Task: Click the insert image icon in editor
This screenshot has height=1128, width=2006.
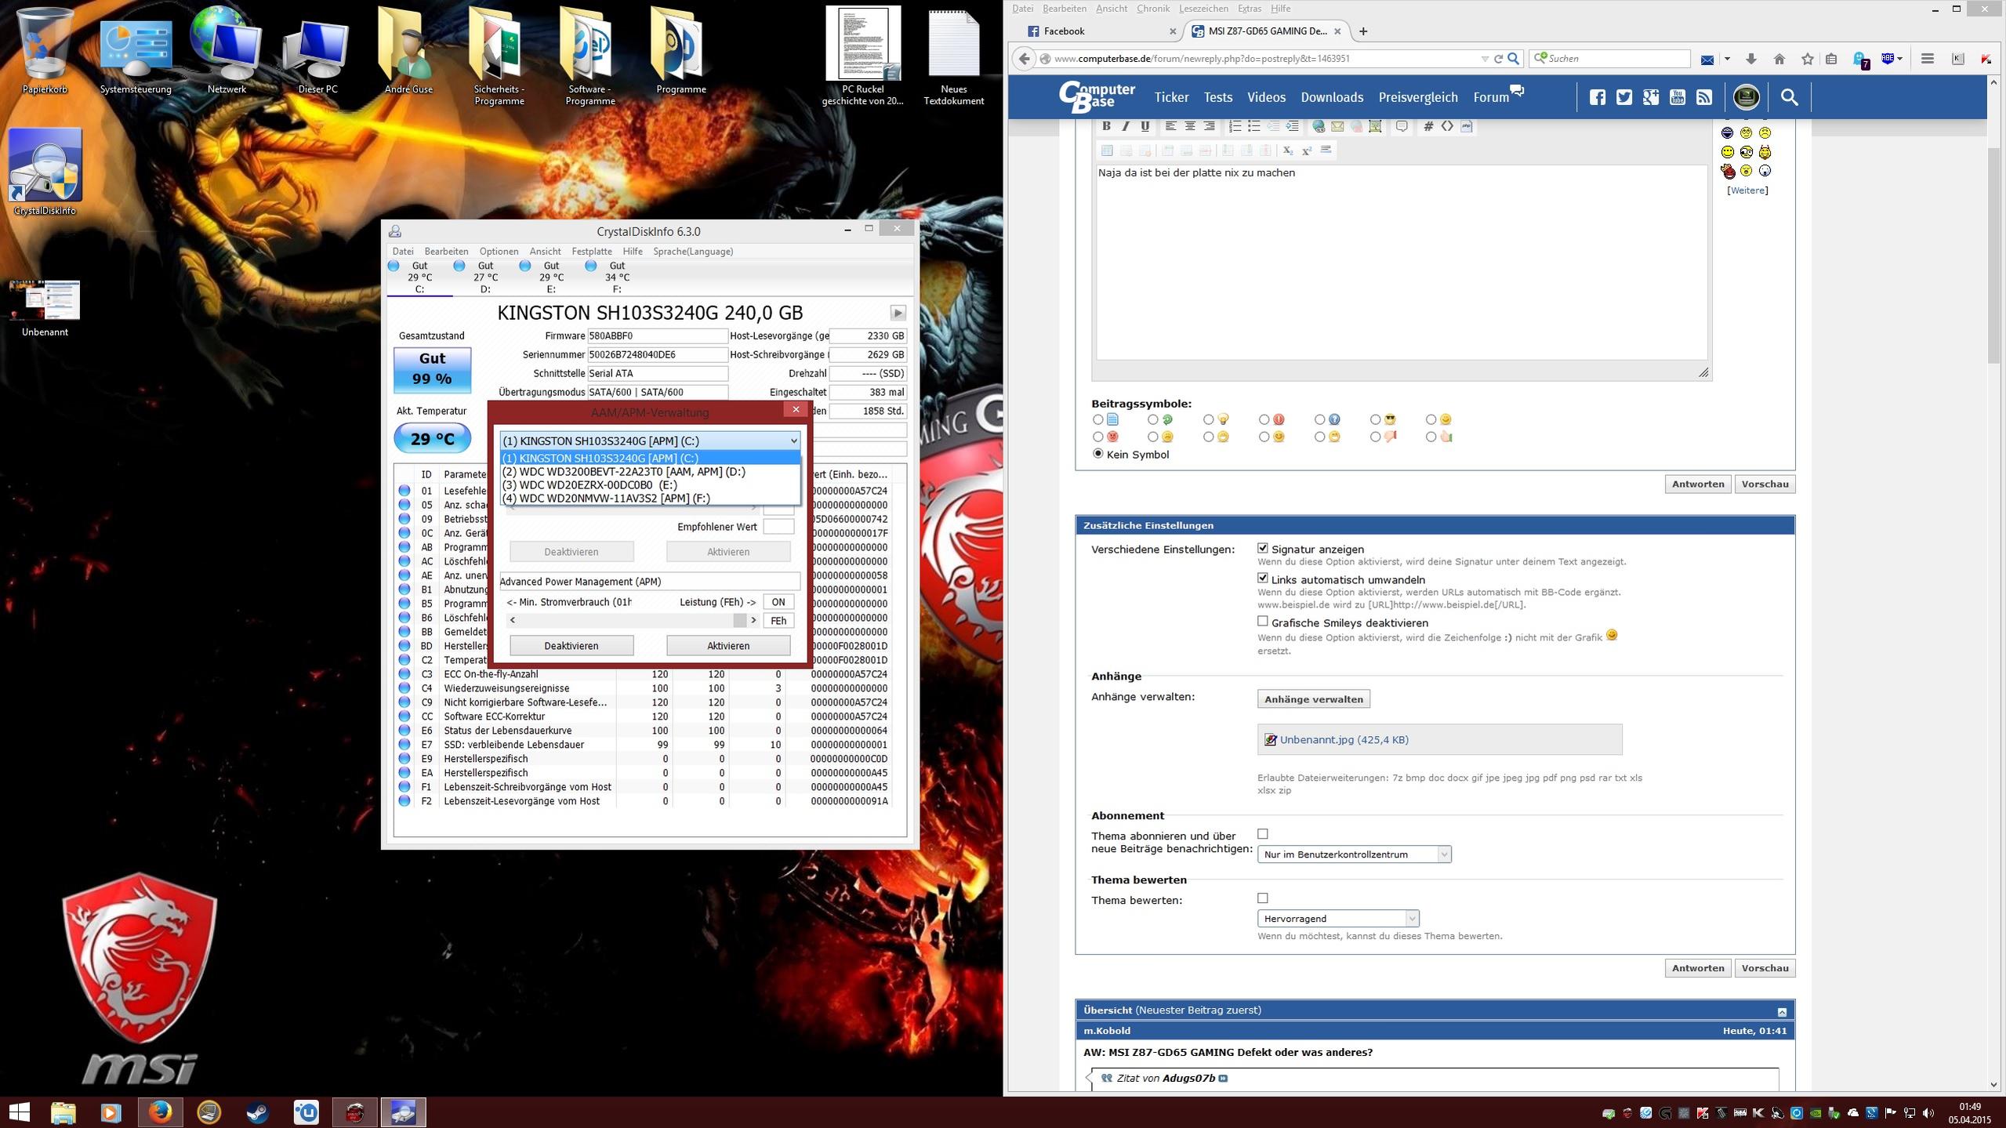Action: (x=1375, y=126)
